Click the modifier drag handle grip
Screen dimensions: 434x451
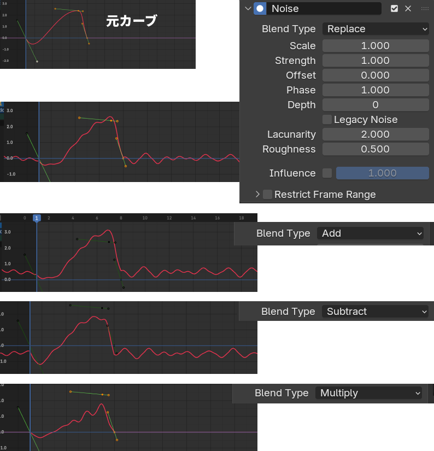425,8
